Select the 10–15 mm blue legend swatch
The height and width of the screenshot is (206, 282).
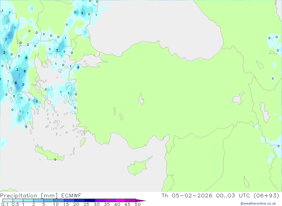click(59, 200)
